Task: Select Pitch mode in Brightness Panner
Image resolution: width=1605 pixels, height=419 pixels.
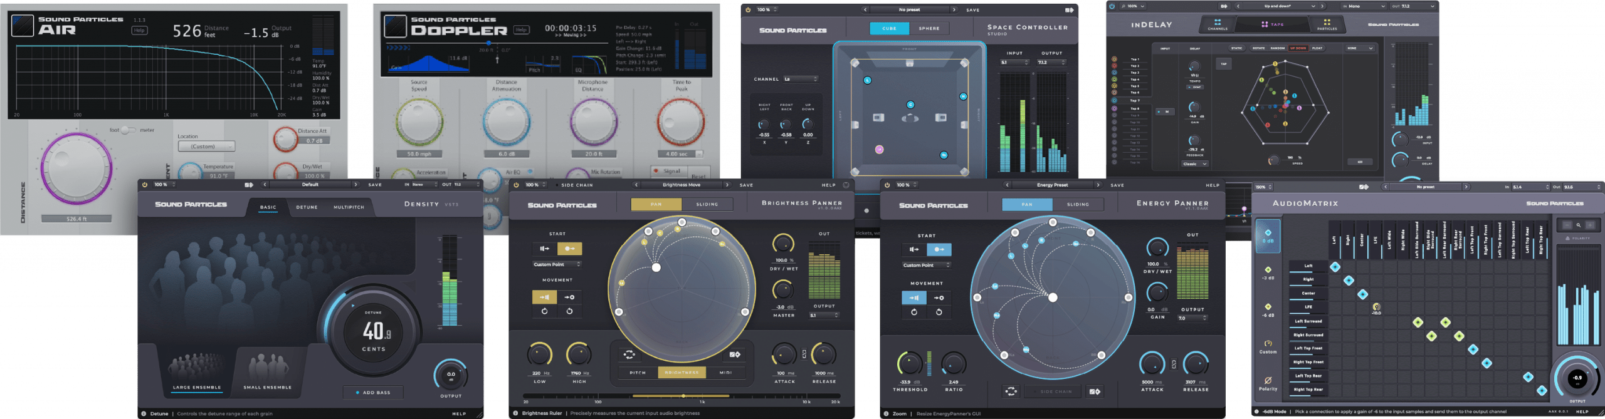Action: point(638,373)
